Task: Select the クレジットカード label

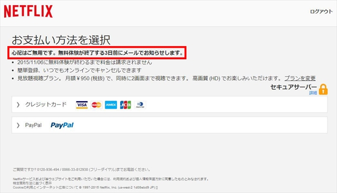Action: tap(46, 104)
